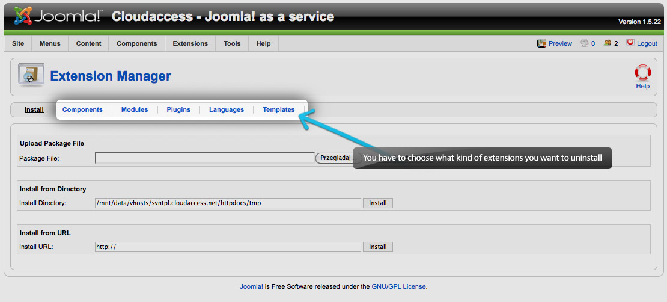The width and height of the screenshot is (667, 302).
Task: Open the Help menu in top bar
Action: pyautogui.click(x=264, y=43)
